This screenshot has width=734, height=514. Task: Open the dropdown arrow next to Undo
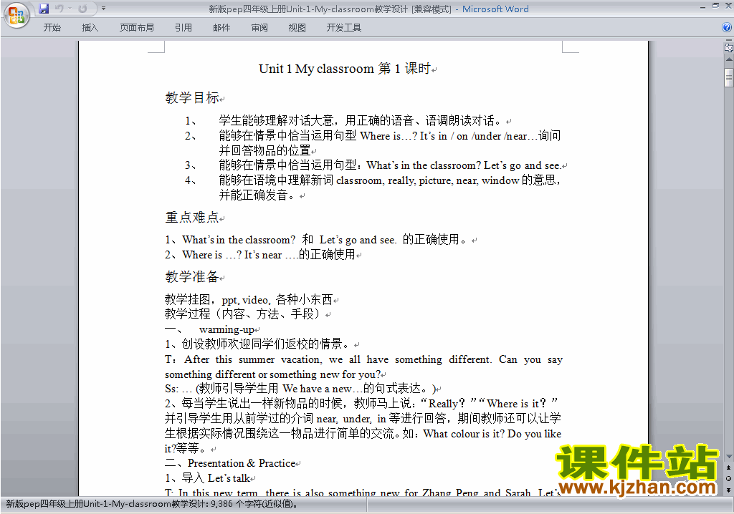pyautogui.click(x=70, y=9)
